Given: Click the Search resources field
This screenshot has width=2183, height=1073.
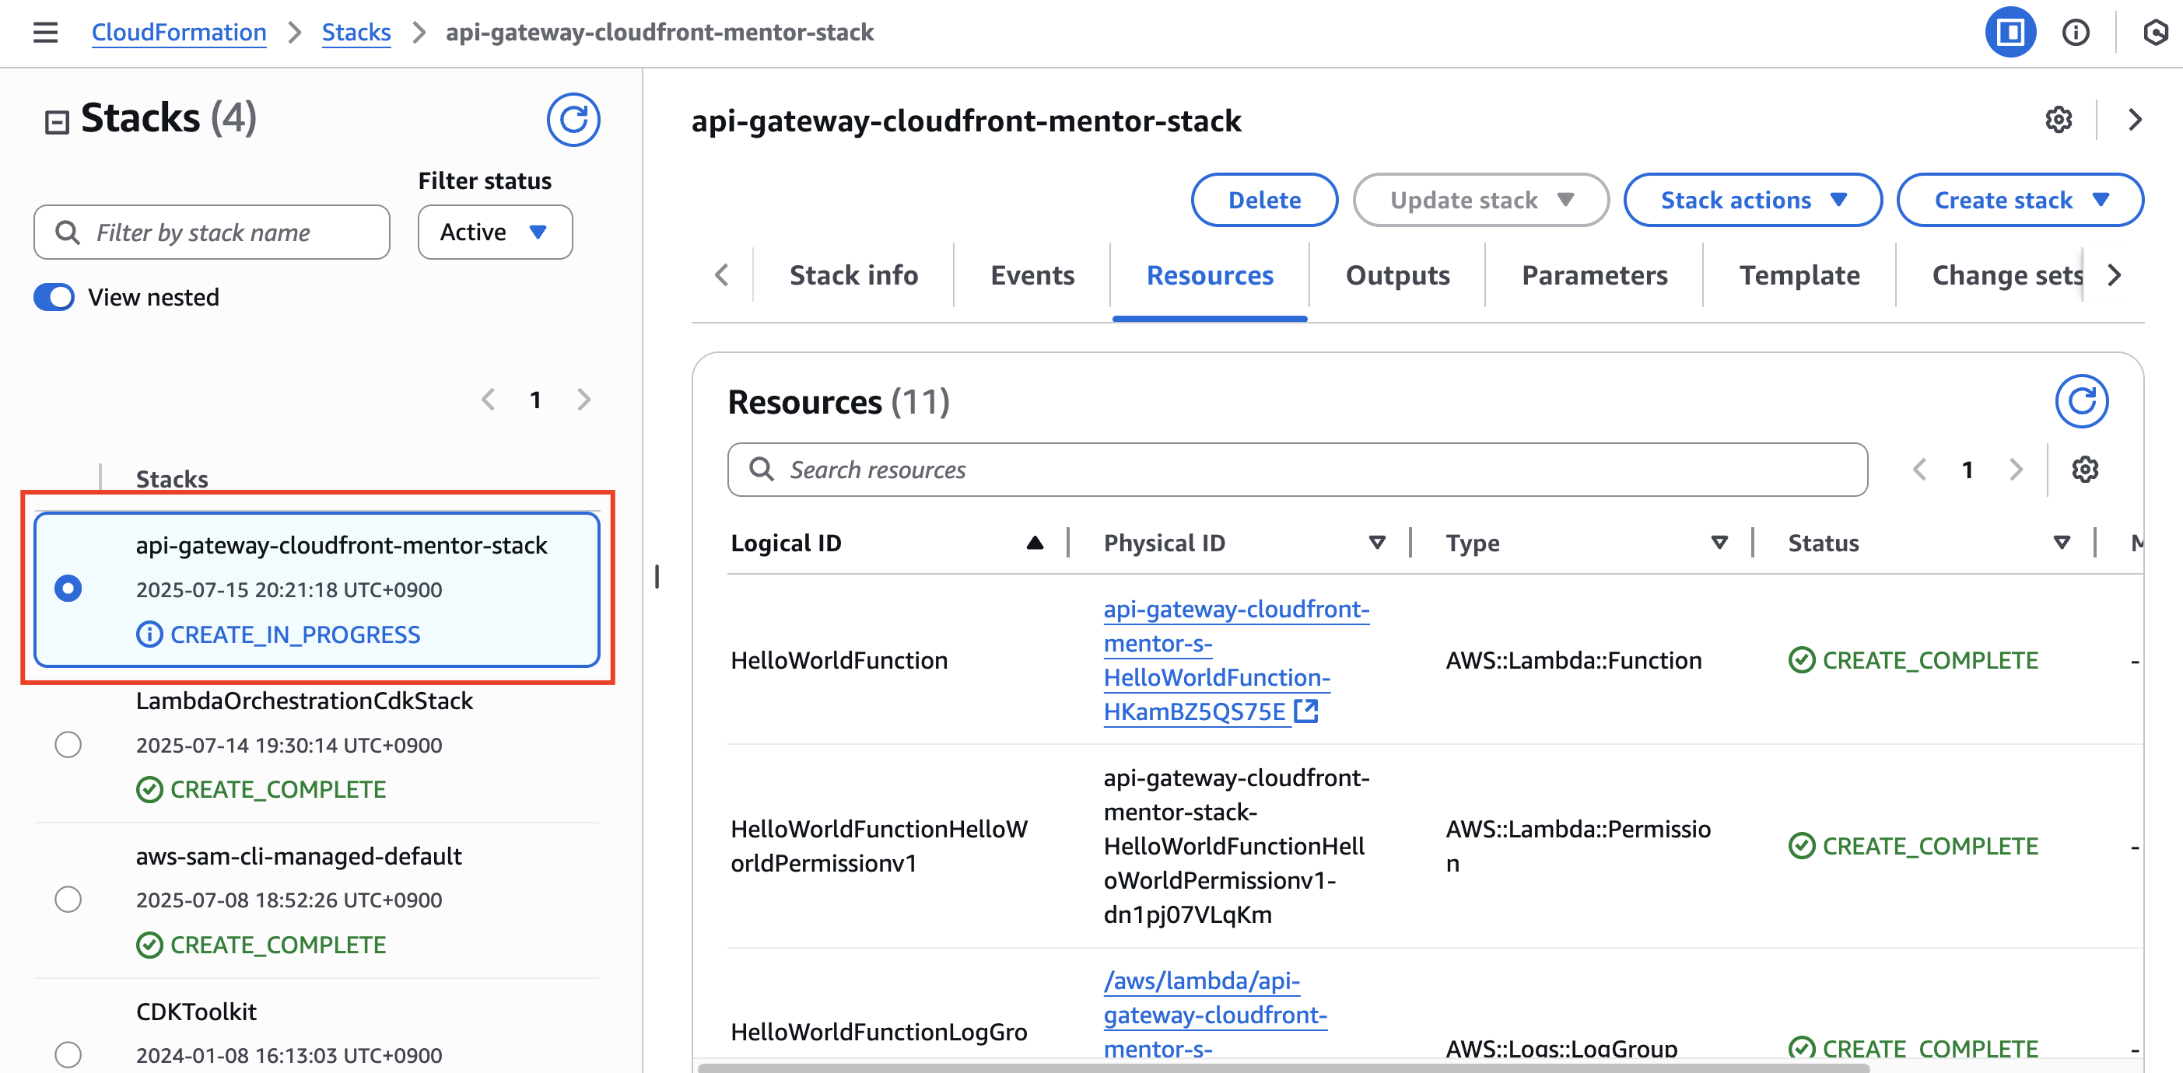Looking at the screenshot, I should pos(1297,469).
